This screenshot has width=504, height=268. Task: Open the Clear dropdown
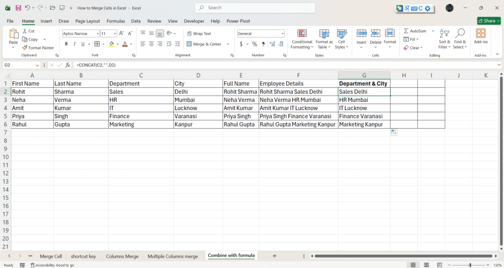pyautogui.click(x=413, y=48)
